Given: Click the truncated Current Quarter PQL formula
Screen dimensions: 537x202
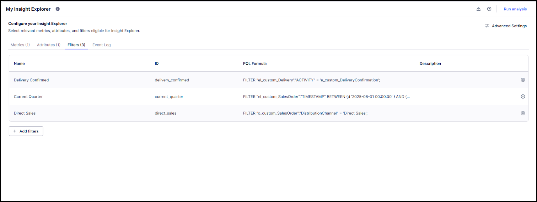Looking at the screenshot, I should 326,97.
